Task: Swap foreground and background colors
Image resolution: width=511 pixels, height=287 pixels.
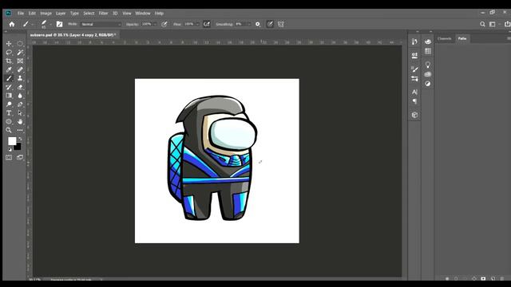Action: (20, 139)
